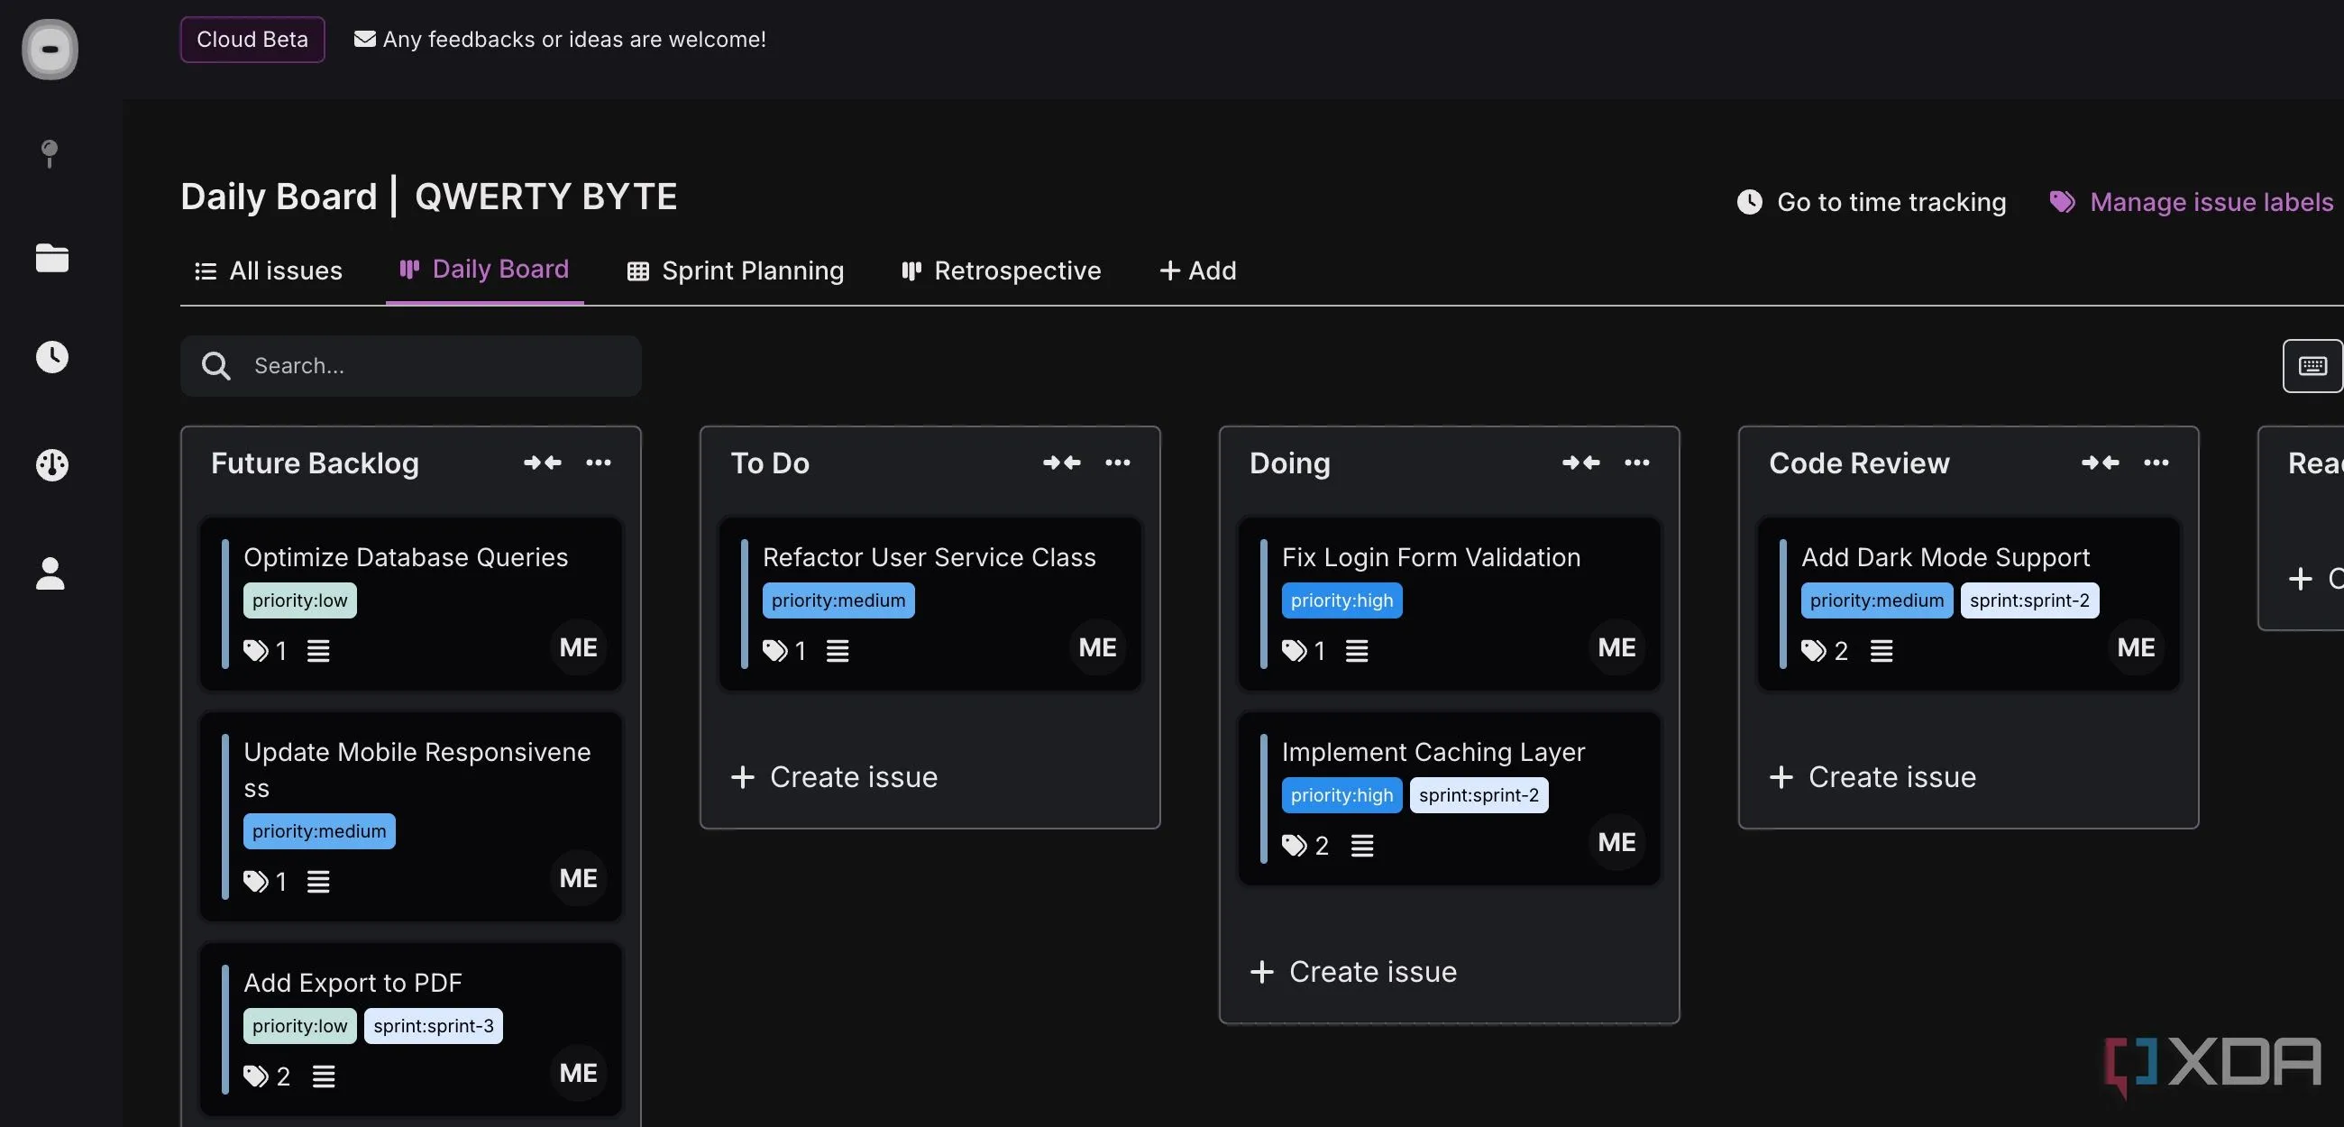2344x1127 pixels.
Task: Open Code Review column options menu
Action: 2156,463
